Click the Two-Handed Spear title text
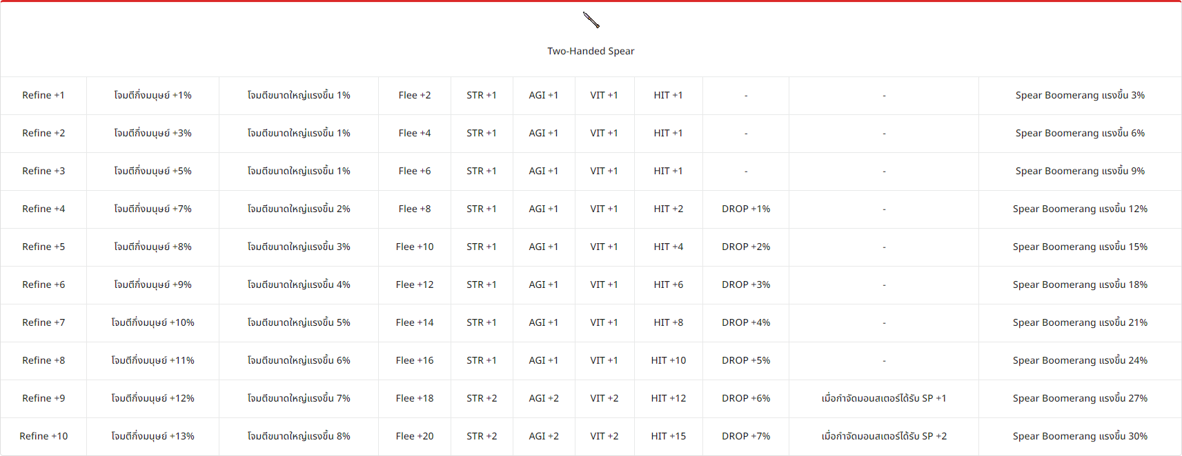 pyautogui.click(x=591, y=51)
